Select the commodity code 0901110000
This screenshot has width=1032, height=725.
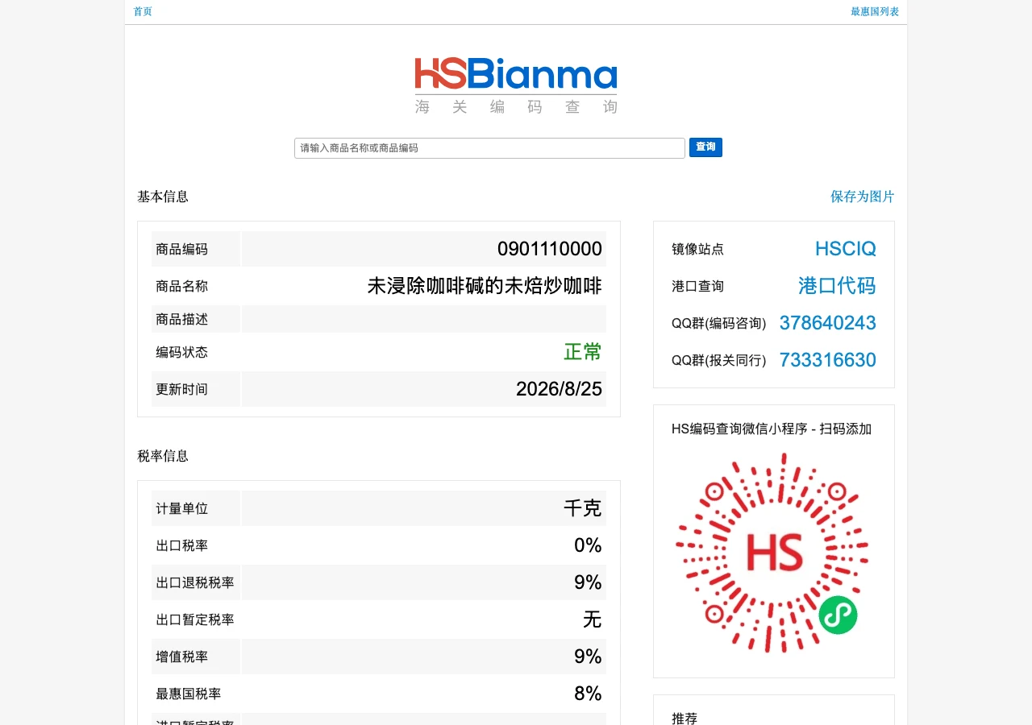pos(550,249)
